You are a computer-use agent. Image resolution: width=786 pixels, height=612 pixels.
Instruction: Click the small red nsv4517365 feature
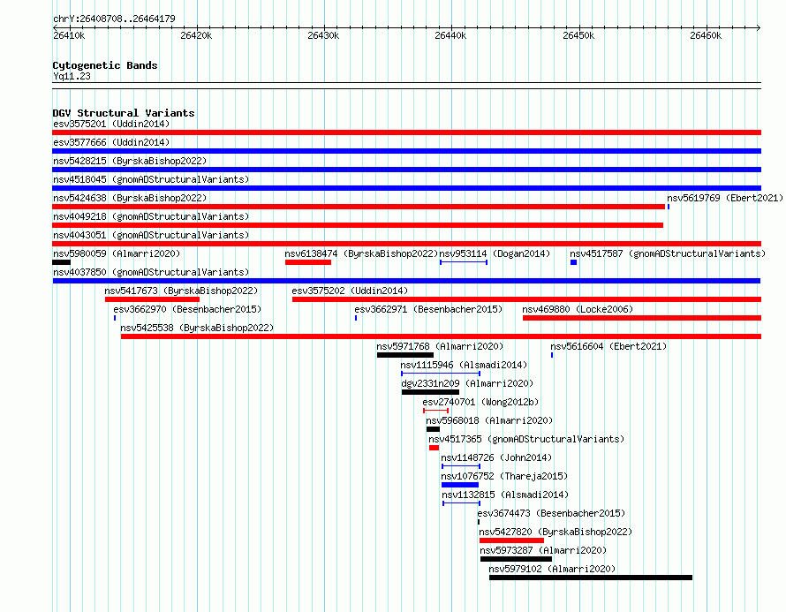coord(435,448)
